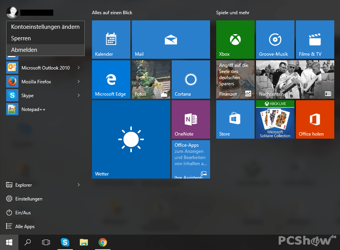Expand the Mozilla Firefox jump list arrow
The height and width of the screenshot is (250, 340).
click(x=79, y=82)
